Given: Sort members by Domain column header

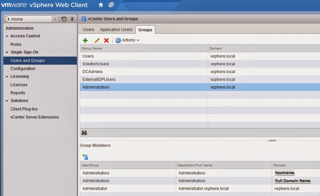Looking at the screenshot, I should 296,165.
